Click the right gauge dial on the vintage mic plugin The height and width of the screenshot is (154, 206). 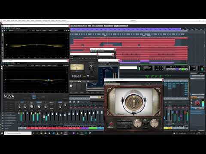(x=154, y=123)
